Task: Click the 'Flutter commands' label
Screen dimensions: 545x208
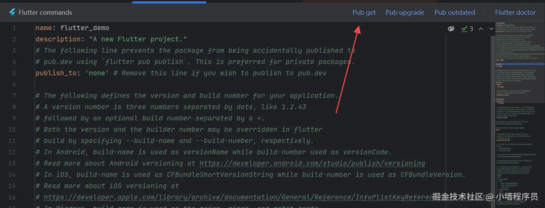Action: [x=45, y=12]
